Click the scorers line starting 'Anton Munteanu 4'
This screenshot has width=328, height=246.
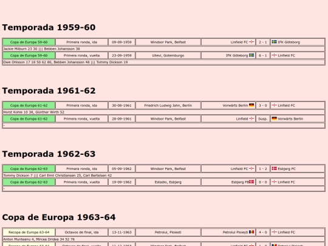pyautogui.click(x=164, y=239)
